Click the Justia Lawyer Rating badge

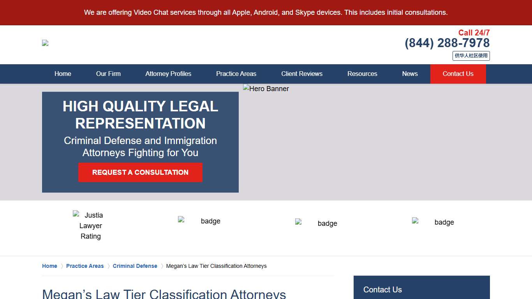[x=90, y=225]
